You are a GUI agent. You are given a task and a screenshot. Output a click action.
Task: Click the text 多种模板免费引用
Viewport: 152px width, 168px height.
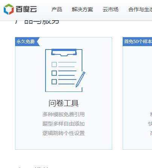[64, 114]
